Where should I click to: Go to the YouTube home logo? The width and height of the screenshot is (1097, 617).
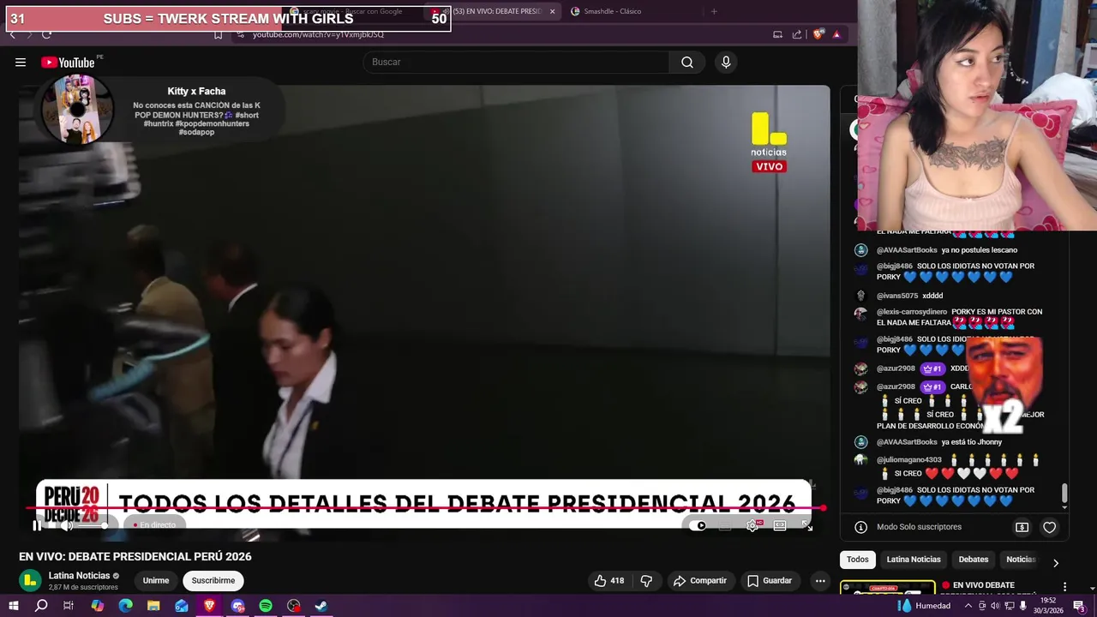pyautogui.click(x=68, y=62)
